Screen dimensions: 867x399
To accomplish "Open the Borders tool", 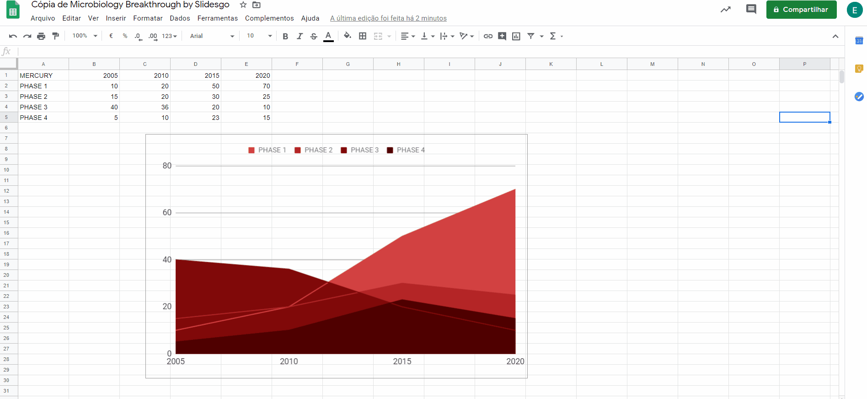I will (363, 36).
